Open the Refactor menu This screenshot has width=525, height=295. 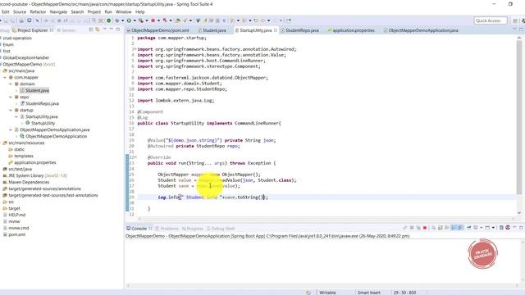(38, 11)
